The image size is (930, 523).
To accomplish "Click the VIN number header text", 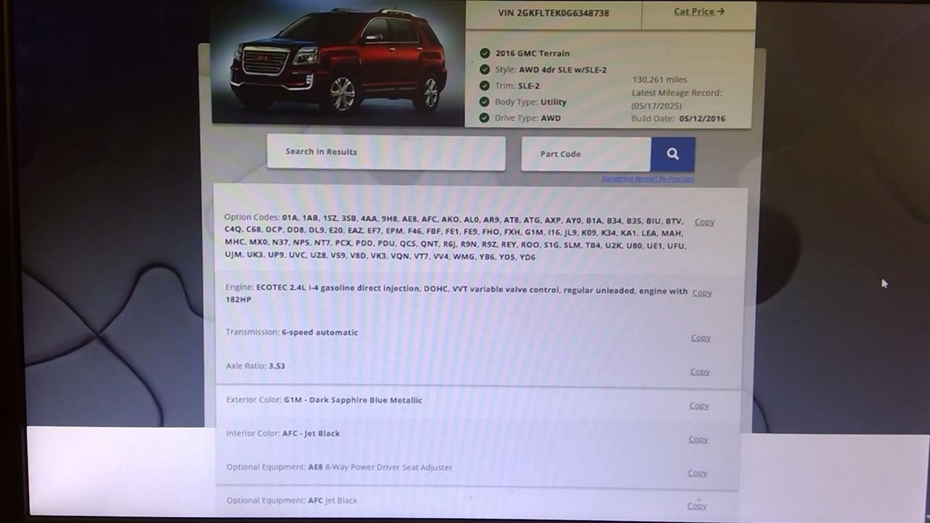I will pos(553,13).
